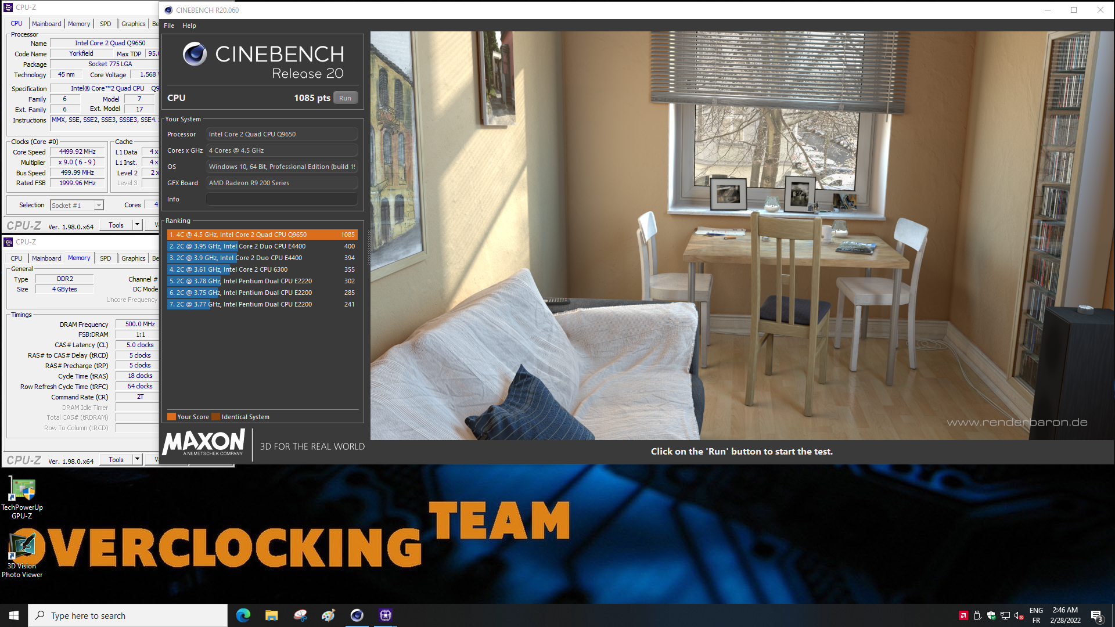Click Tools button in top CPU-Z window
The image size is (1115, 627).
pos(116,225)
